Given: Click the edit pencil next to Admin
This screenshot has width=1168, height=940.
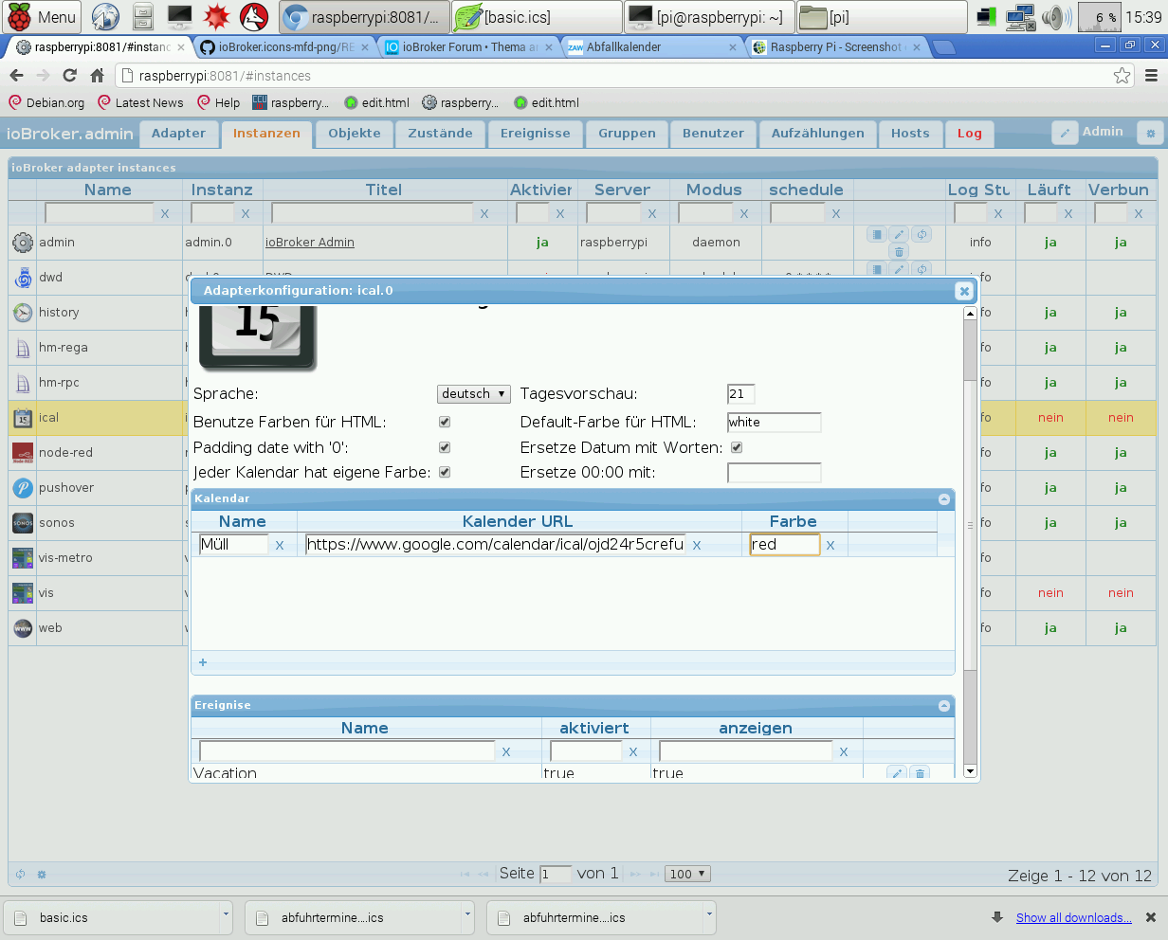Looking at the screenshot, I should (x=1064, y=134).
